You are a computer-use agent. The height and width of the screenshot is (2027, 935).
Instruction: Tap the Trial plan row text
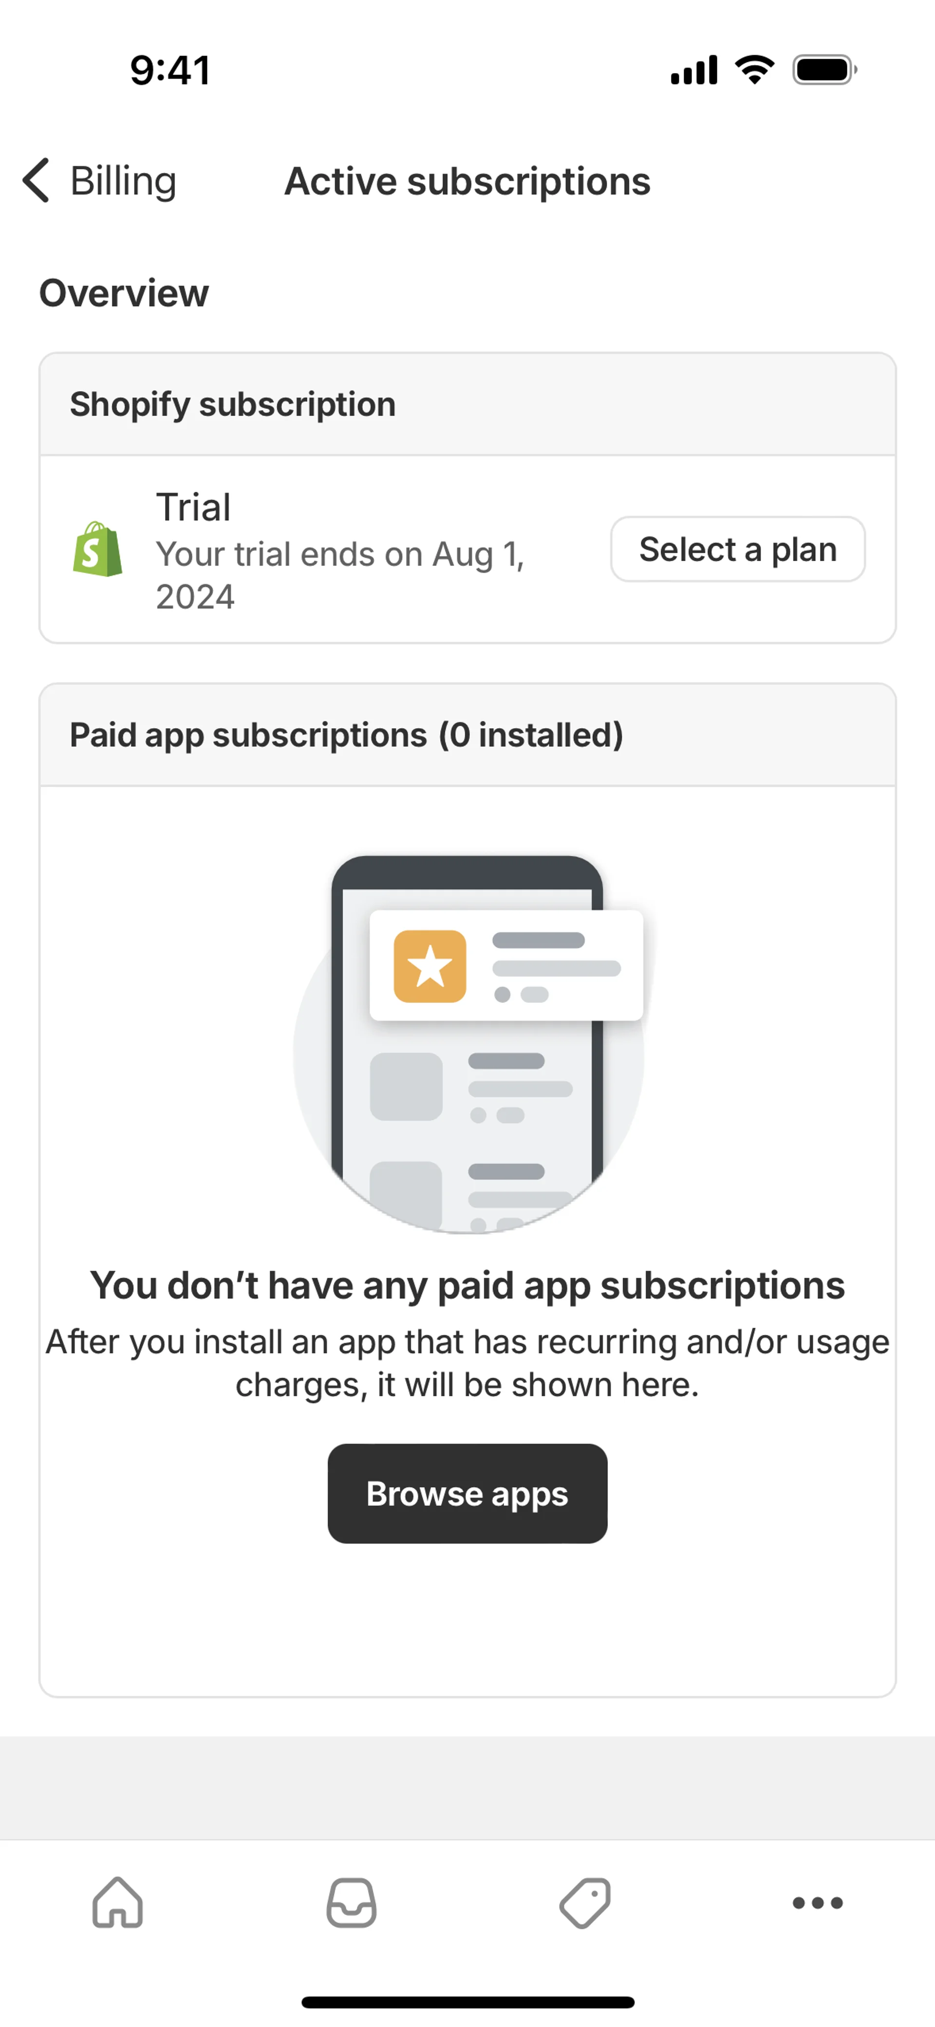(x=194, y=507)
